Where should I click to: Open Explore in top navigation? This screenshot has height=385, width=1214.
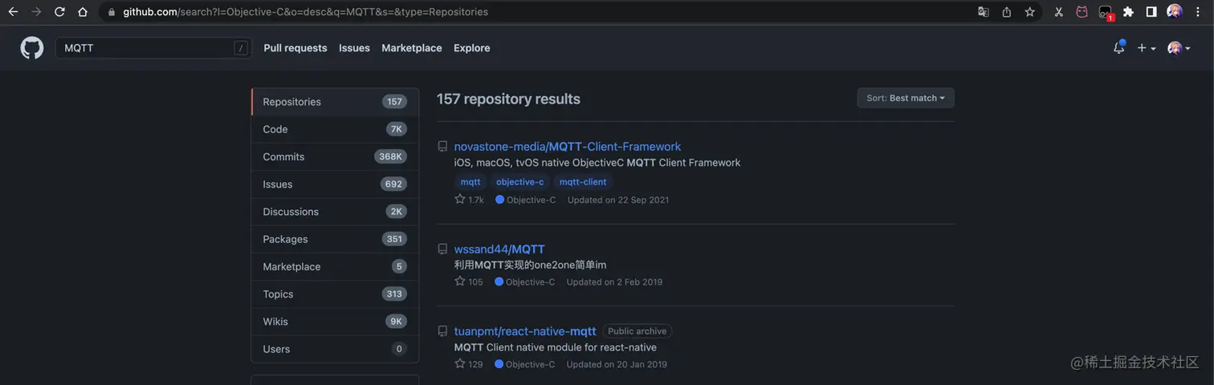click(x=471, y=48)
